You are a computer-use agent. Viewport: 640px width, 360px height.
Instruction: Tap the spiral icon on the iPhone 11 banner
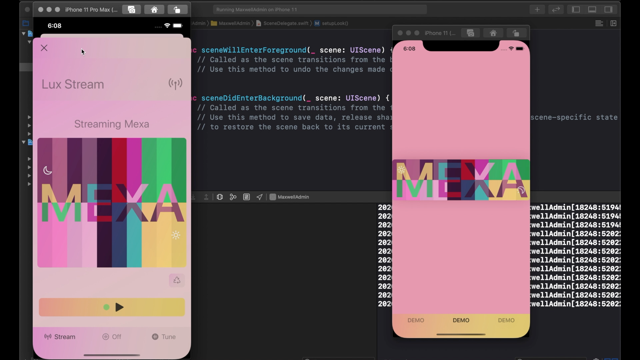tap(521, 190)
